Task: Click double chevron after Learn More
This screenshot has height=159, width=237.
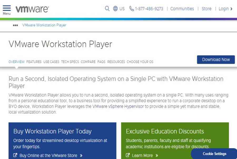Action: [157, 156]
